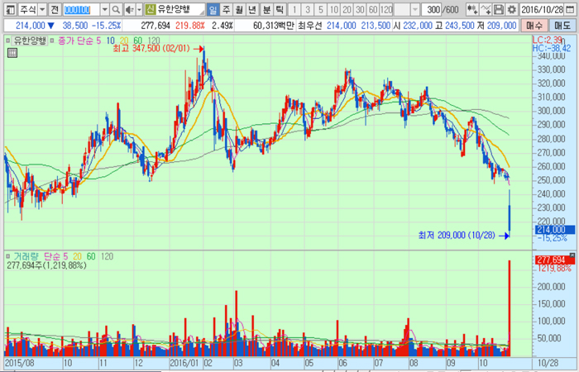Expand the dropdown next to speaker icon
Screen dimensions: 579x372
[139, 9]
